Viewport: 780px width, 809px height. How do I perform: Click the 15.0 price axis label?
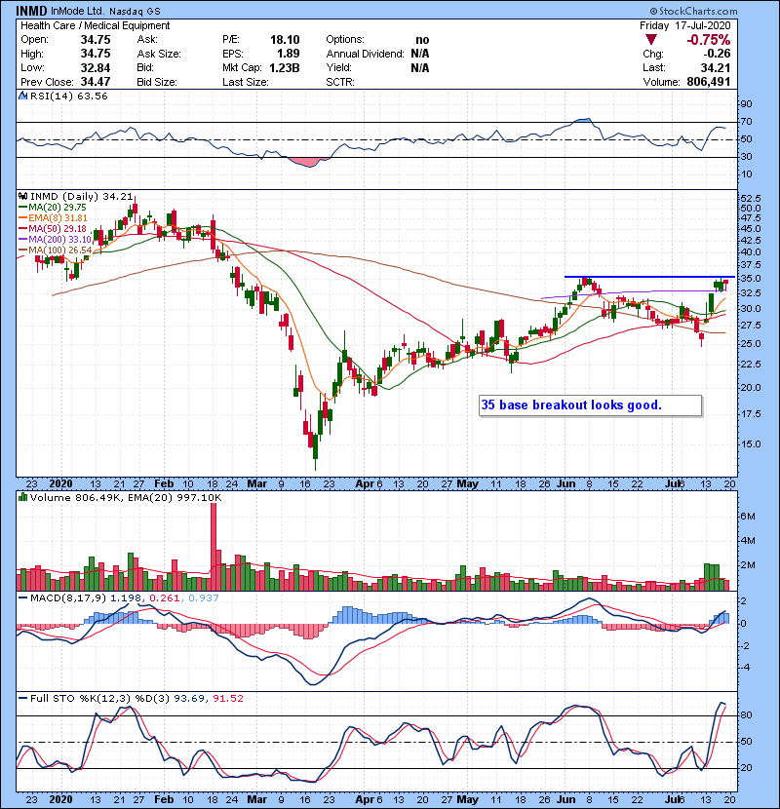click(x=751, y=444)
